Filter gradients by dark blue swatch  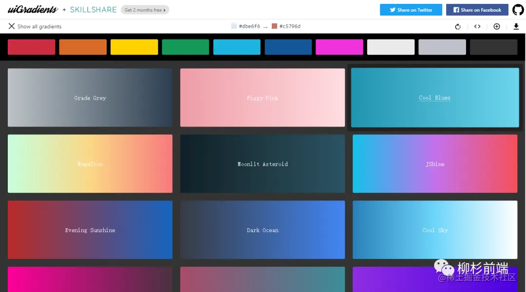click(288, 47)
